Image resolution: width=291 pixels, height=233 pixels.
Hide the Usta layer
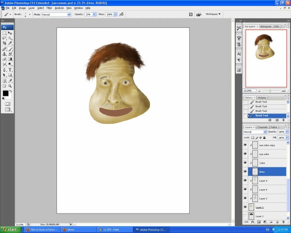(245, 172)
